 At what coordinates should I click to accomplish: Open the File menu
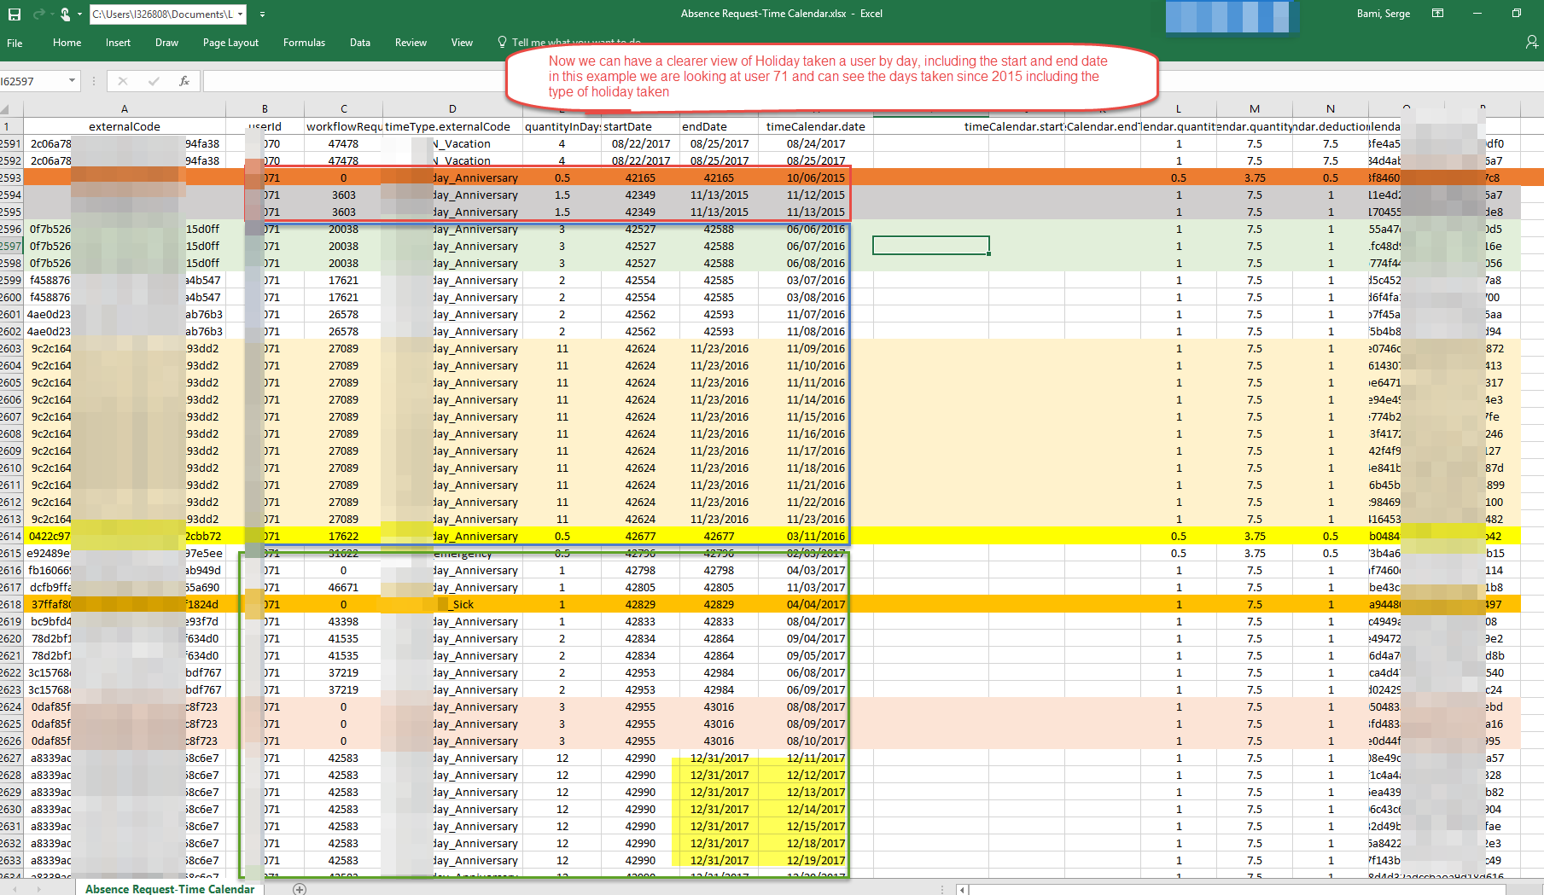coord(15,43)
